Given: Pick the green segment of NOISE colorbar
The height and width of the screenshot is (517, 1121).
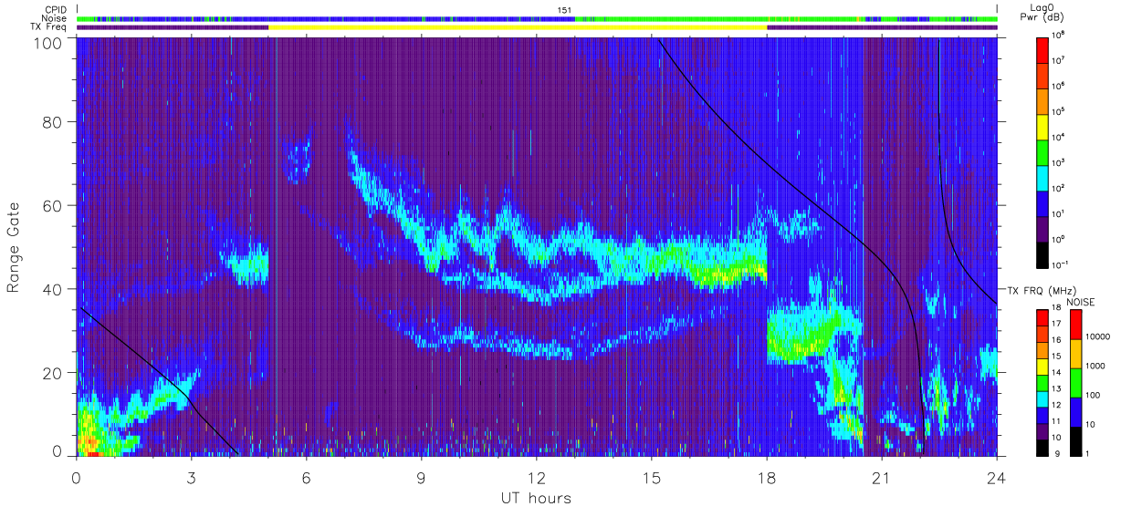Looking at the screenshot, I should point(1075,383).
